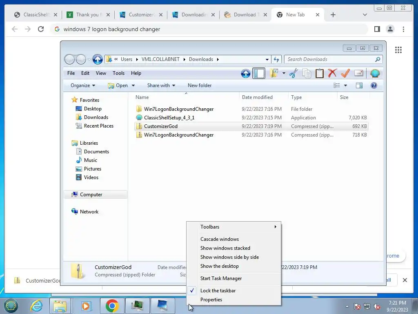The height and width of the screenshot is (314, 418).
Task: Open the Chrome tab search chevron
Action: tap(365, 15)
